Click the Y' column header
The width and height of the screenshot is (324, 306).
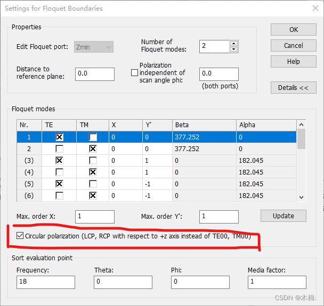point(157,125)
